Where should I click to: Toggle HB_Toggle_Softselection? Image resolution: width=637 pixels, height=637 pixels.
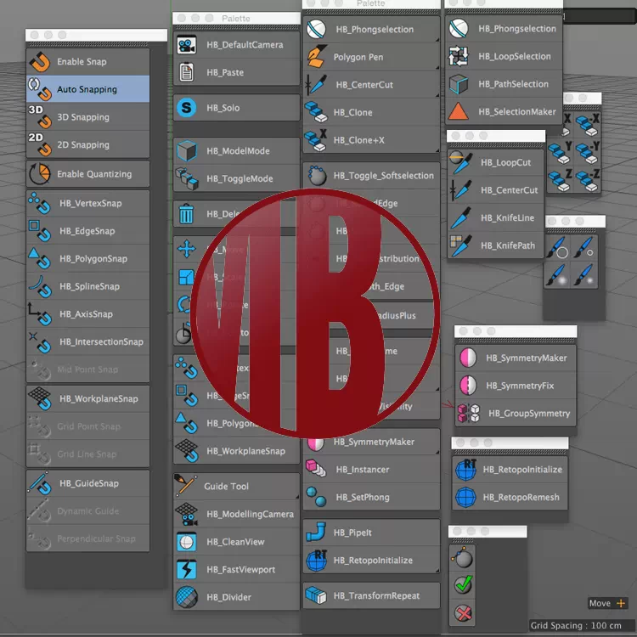tap(371, 176)
